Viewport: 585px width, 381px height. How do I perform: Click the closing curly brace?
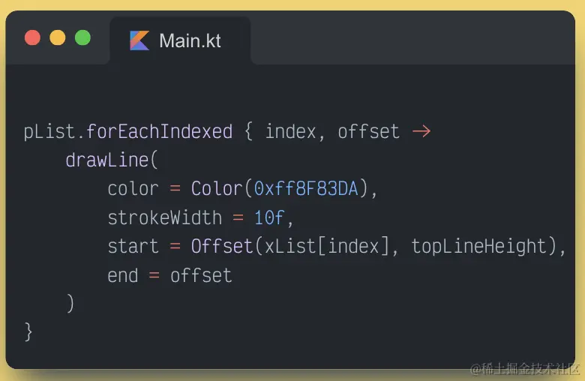[28, 331]
